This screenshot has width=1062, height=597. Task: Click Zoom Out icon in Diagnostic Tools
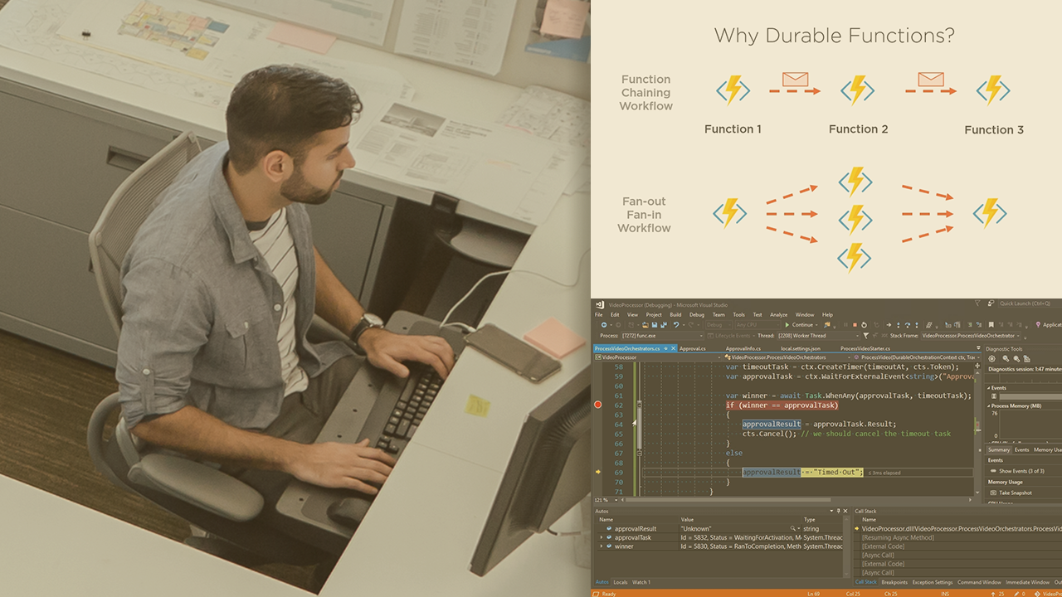[1016, 359]
